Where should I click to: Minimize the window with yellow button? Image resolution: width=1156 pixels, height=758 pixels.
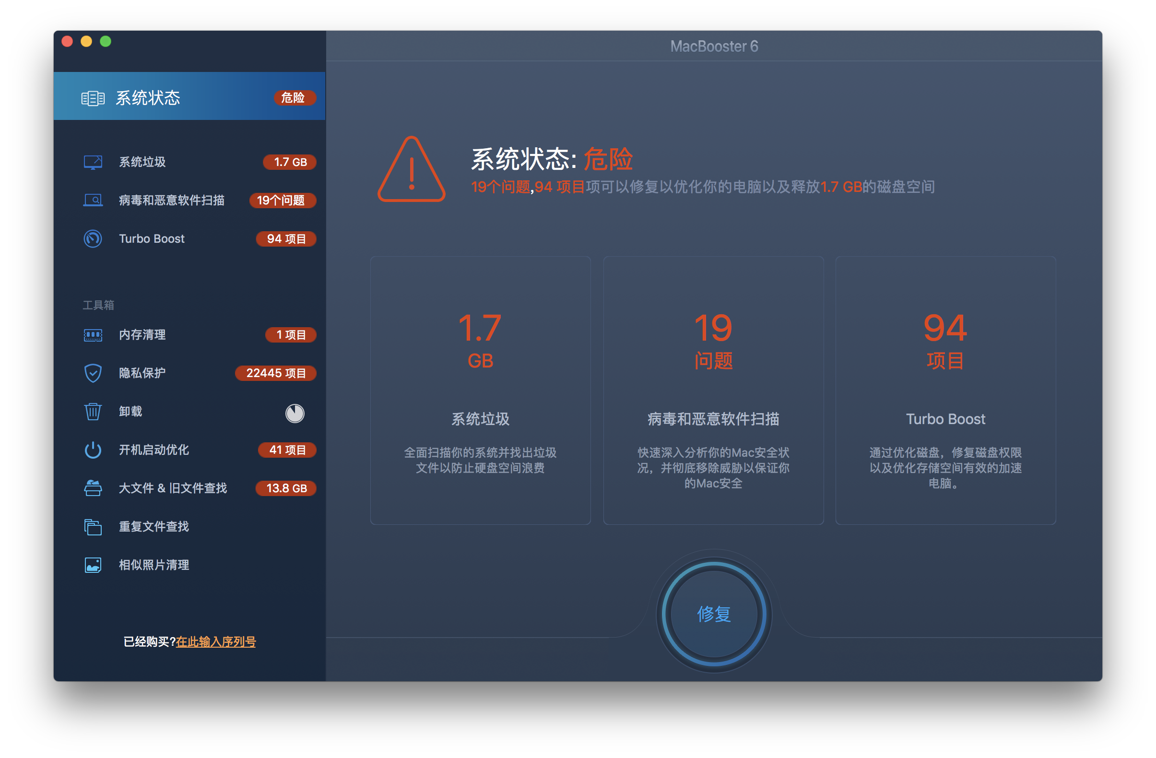tap(86, 42)
